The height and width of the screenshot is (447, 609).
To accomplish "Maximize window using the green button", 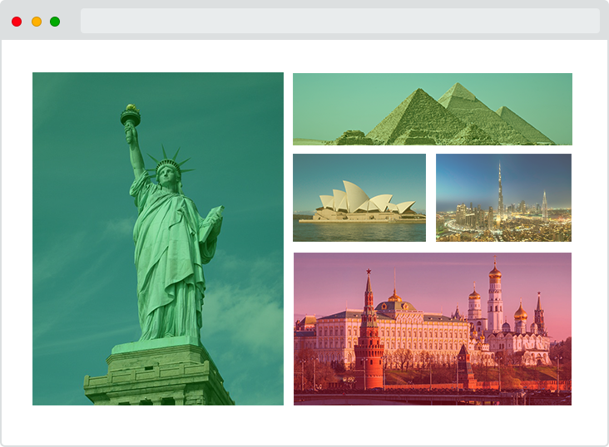I will [55, 22].
